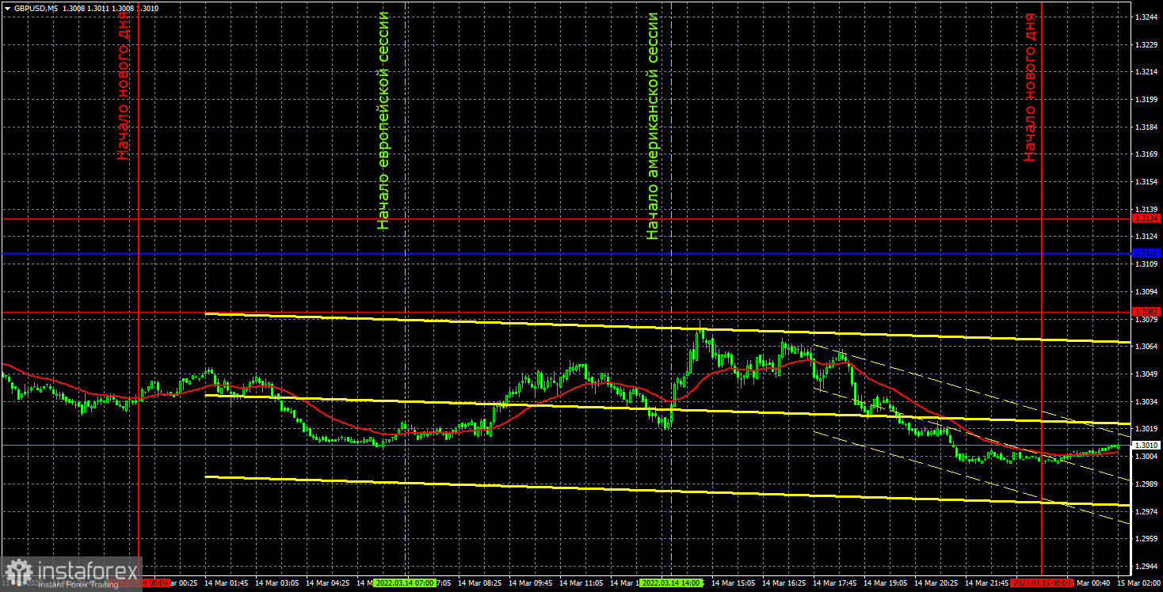Click the 1.2959 price scale label
The width and height of the screenshot is (1163, 592).
pyautogui.click(x=1146, y=539)
